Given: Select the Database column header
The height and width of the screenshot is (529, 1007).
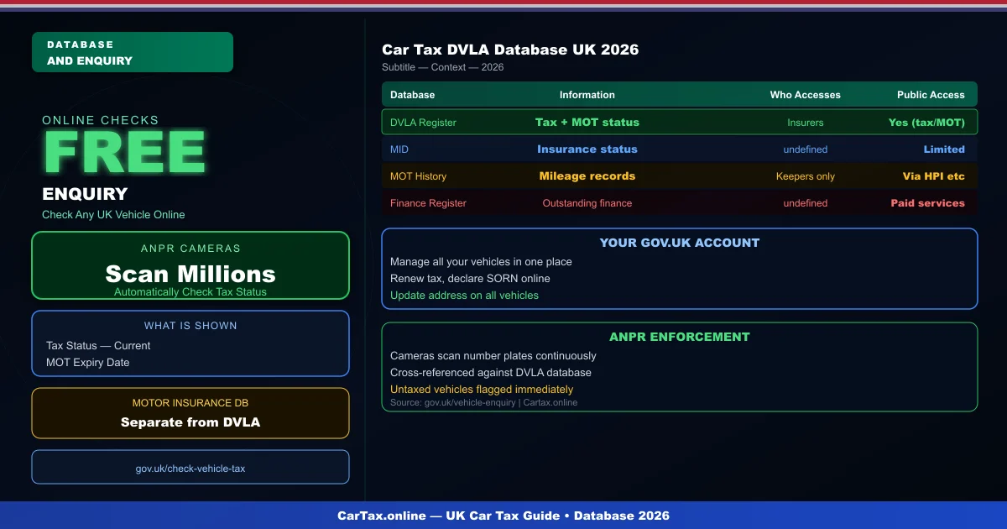Looking at the screenshot, I should click(x=413, y=94).
